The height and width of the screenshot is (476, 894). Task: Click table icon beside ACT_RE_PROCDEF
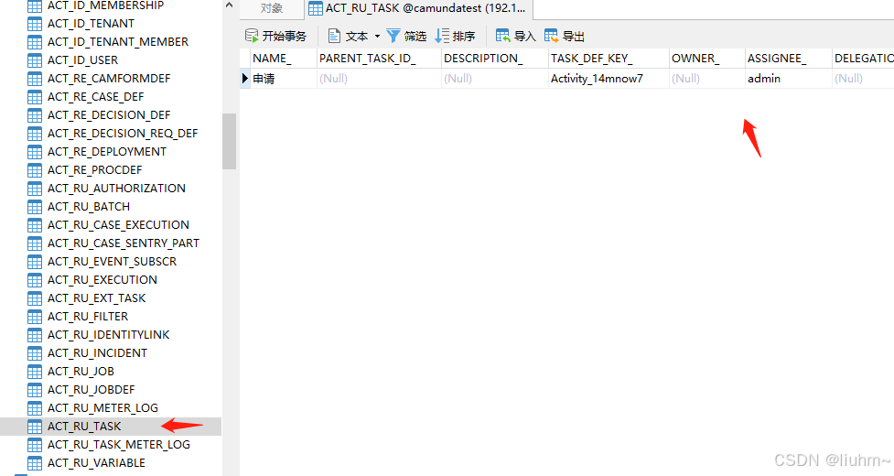[35, 170]
